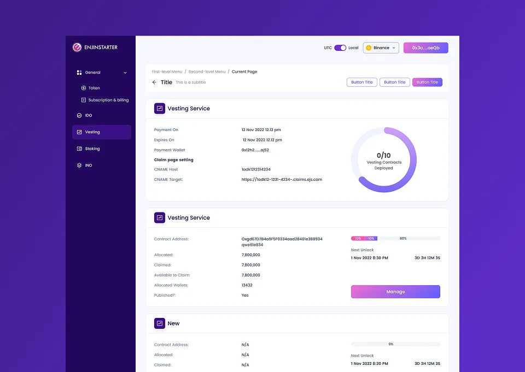Click the Allocated Wallets value 13432

[247, 285]
